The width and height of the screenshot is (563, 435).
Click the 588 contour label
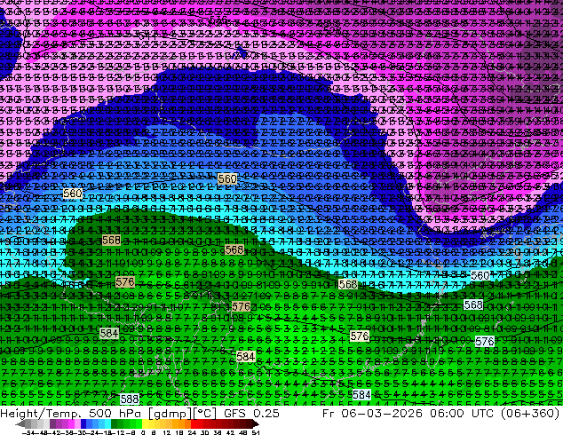tap(130, 399)
